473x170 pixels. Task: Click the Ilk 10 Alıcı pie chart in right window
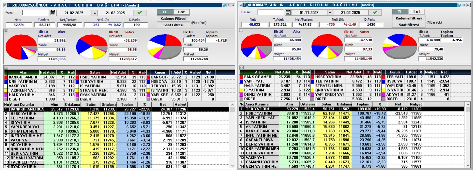click(256, 47)
